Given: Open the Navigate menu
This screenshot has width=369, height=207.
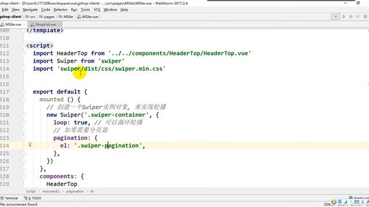Looking at the screenshot, I should coord(30,10).
